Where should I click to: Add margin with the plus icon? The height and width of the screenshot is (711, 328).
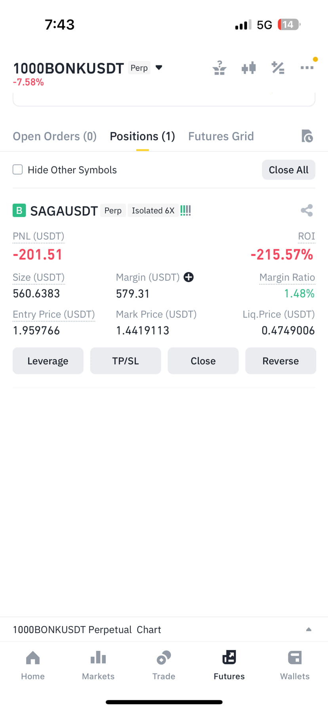pyautogui.click(x=189, y=277)
